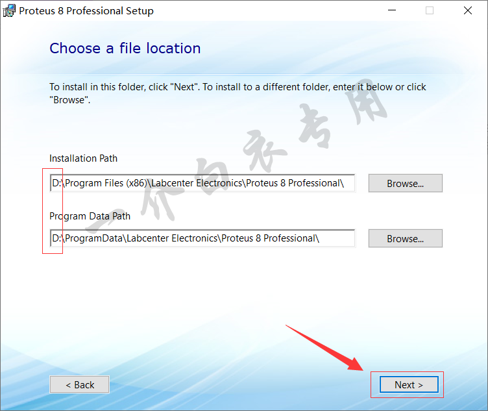Viewport: 488px width, 411px height.
Task: Click "Labcenter Electronics" in the Installation Path field
Action: click(x=197, y=183)
